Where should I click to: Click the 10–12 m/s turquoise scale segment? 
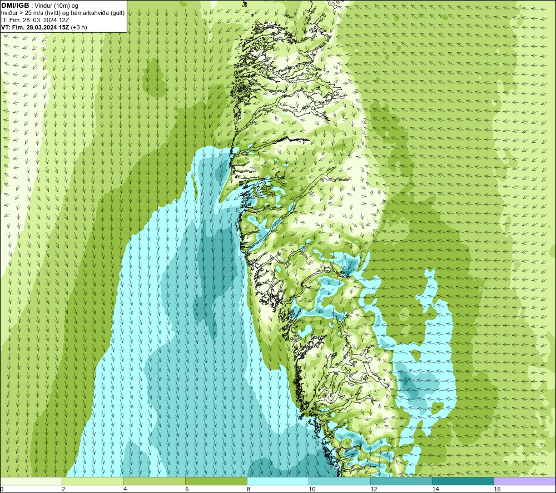coord(339,481)
